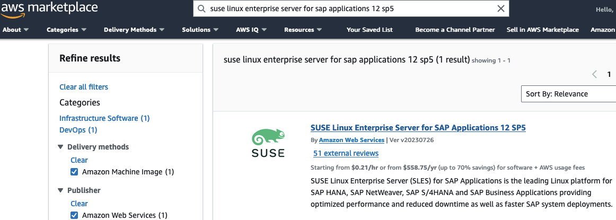Collapse the Publisher filter section
Screen dimensions: 616x220
pos(61,190)
